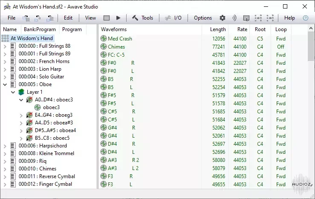315x199 pixels.
Task: Open the File menu
Action: coord(12,18)
